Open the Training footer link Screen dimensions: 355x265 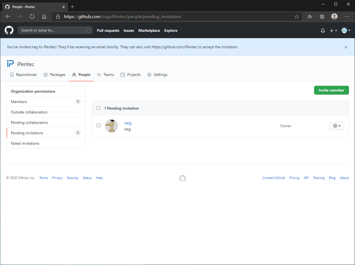coord(319,178)
